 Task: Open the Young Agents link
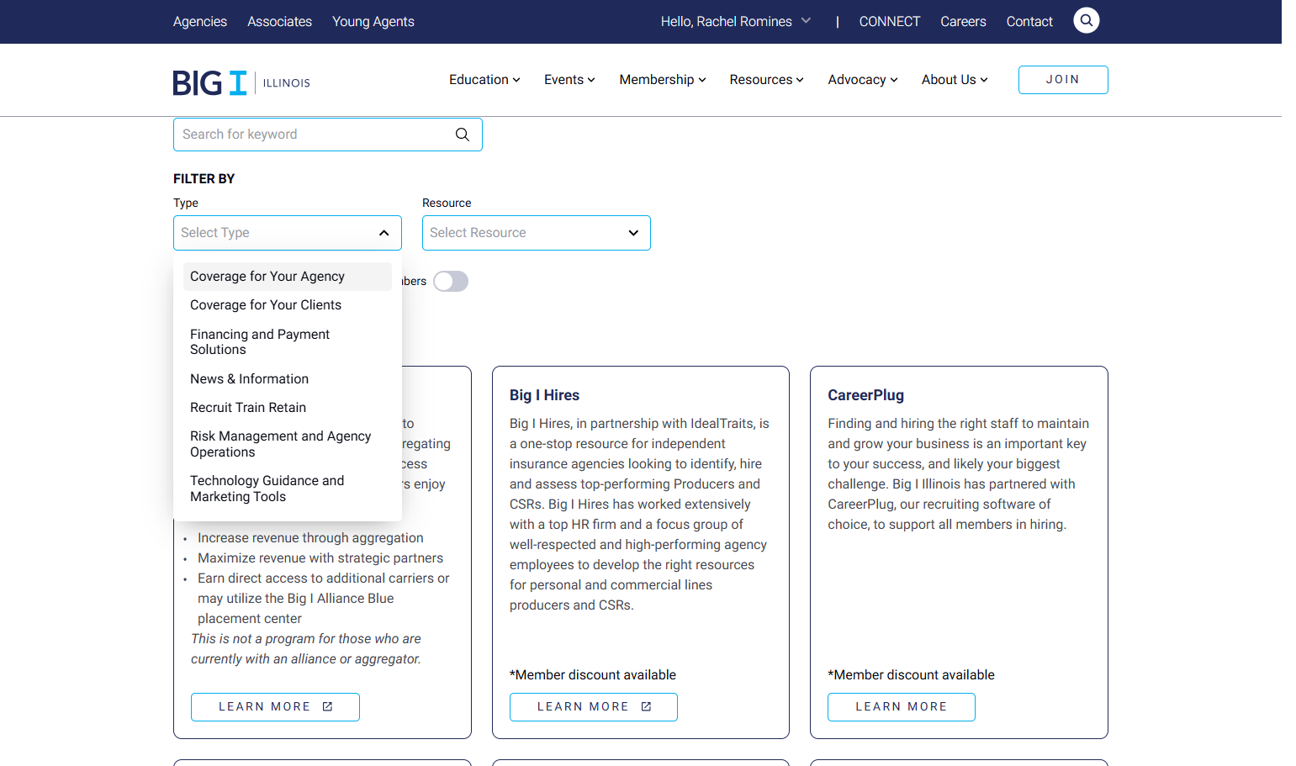point(373,22)
